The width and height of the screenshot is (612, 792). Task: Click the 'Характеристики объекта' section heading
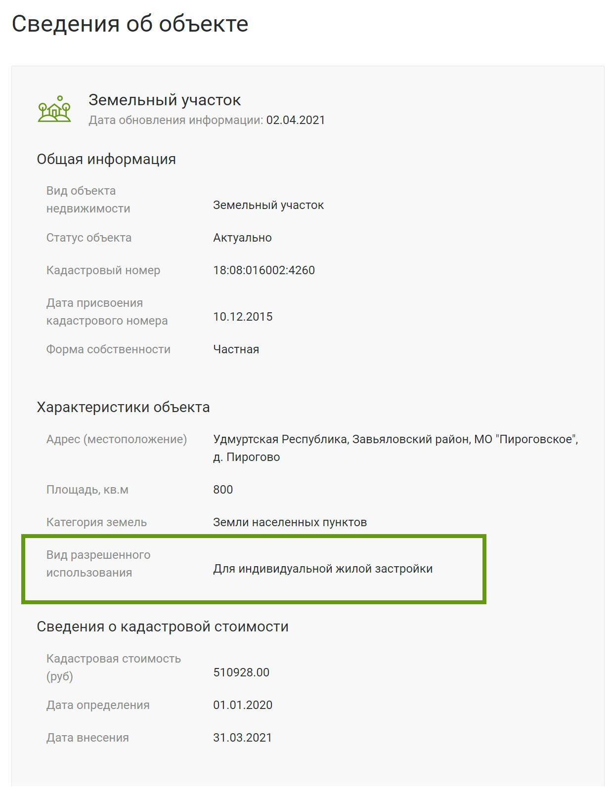click(123, 407)
